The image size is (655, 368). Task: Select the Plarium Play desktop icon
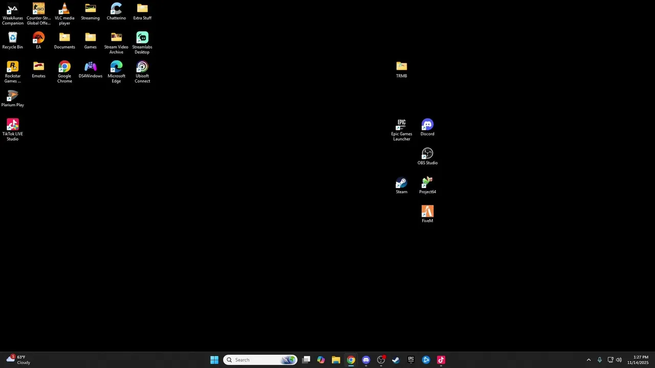coord(12,99)
